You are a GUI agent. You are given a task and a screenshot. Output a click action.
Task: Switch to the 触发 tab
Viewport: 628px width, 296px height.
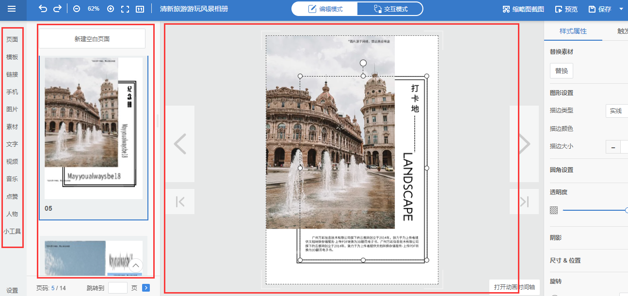[622, 31]
